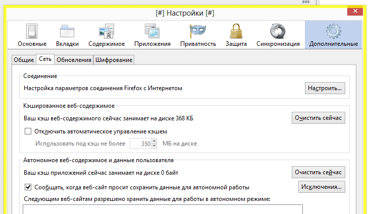The image size is (371, 214).
Task: Open the Основные (General) settings panel
Action: tap(32, 34)
